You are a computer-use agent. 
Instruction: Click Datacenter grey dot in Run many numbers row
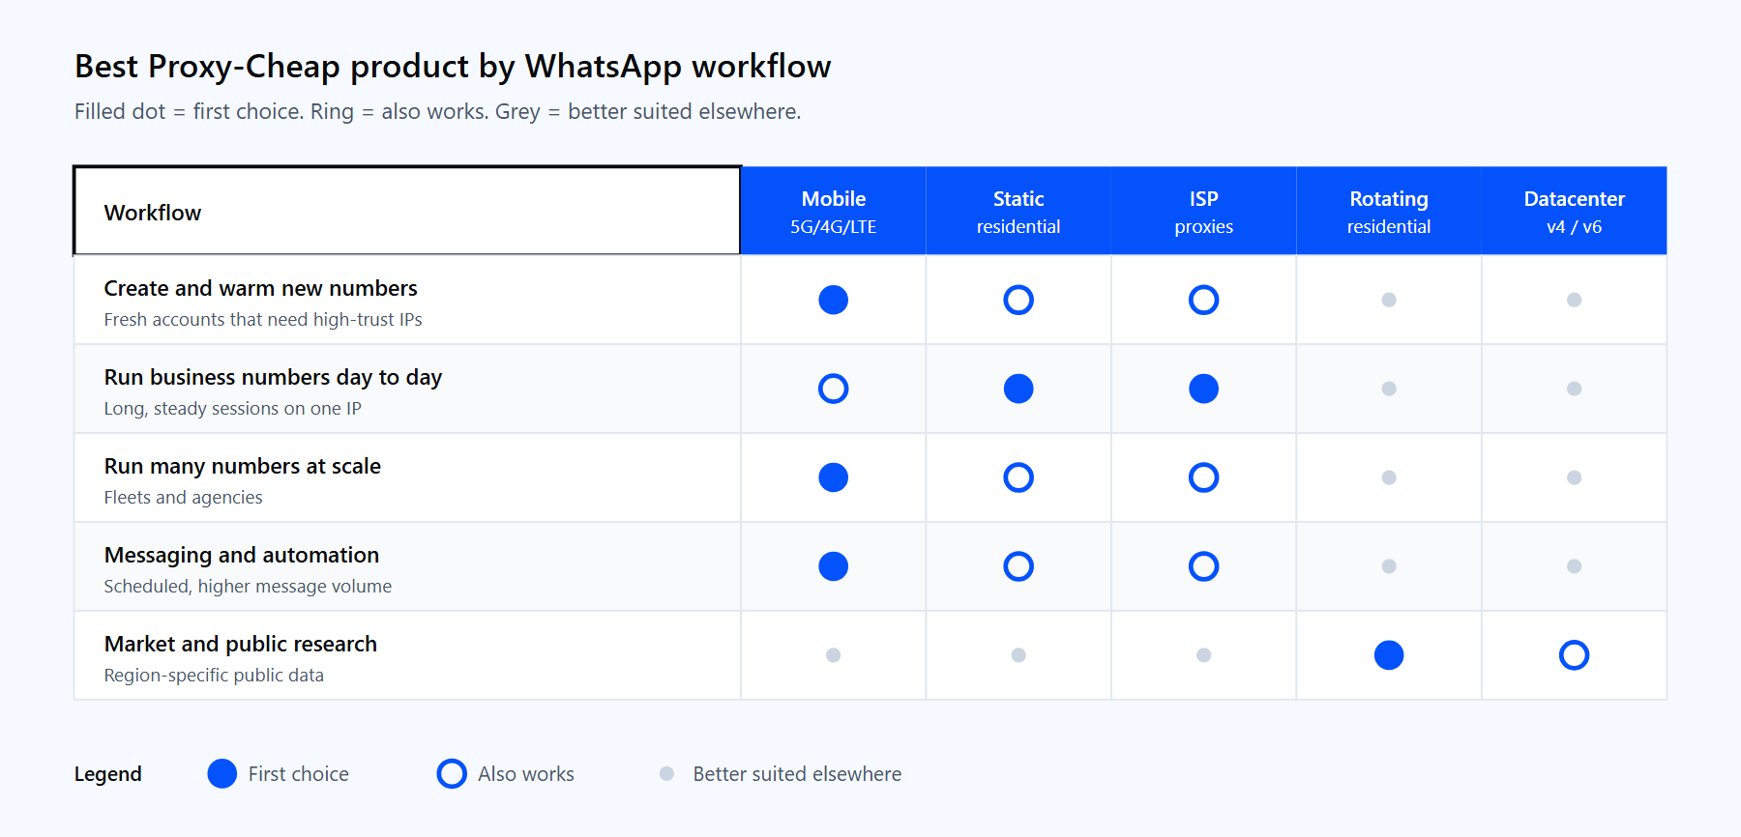tap(1574, 477)
